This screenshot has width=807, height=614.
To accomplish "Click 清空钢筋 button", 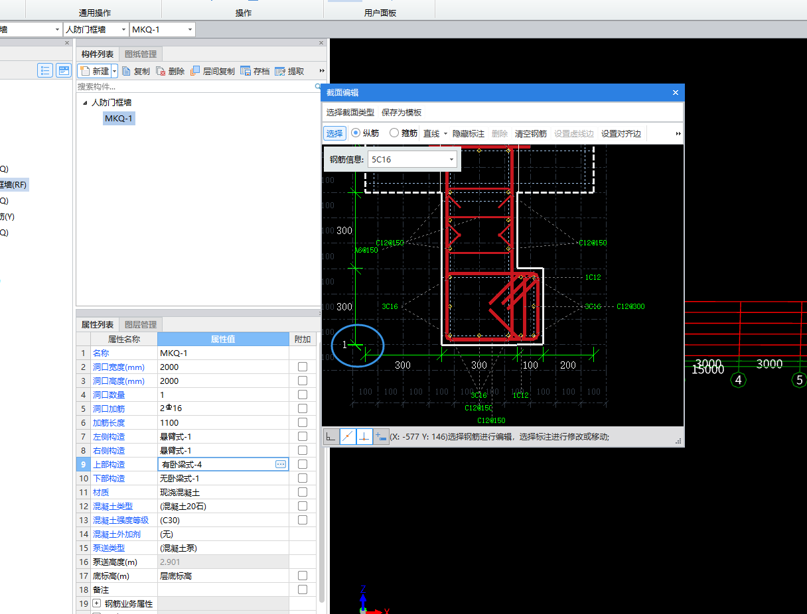I will [x=531, y=133].
